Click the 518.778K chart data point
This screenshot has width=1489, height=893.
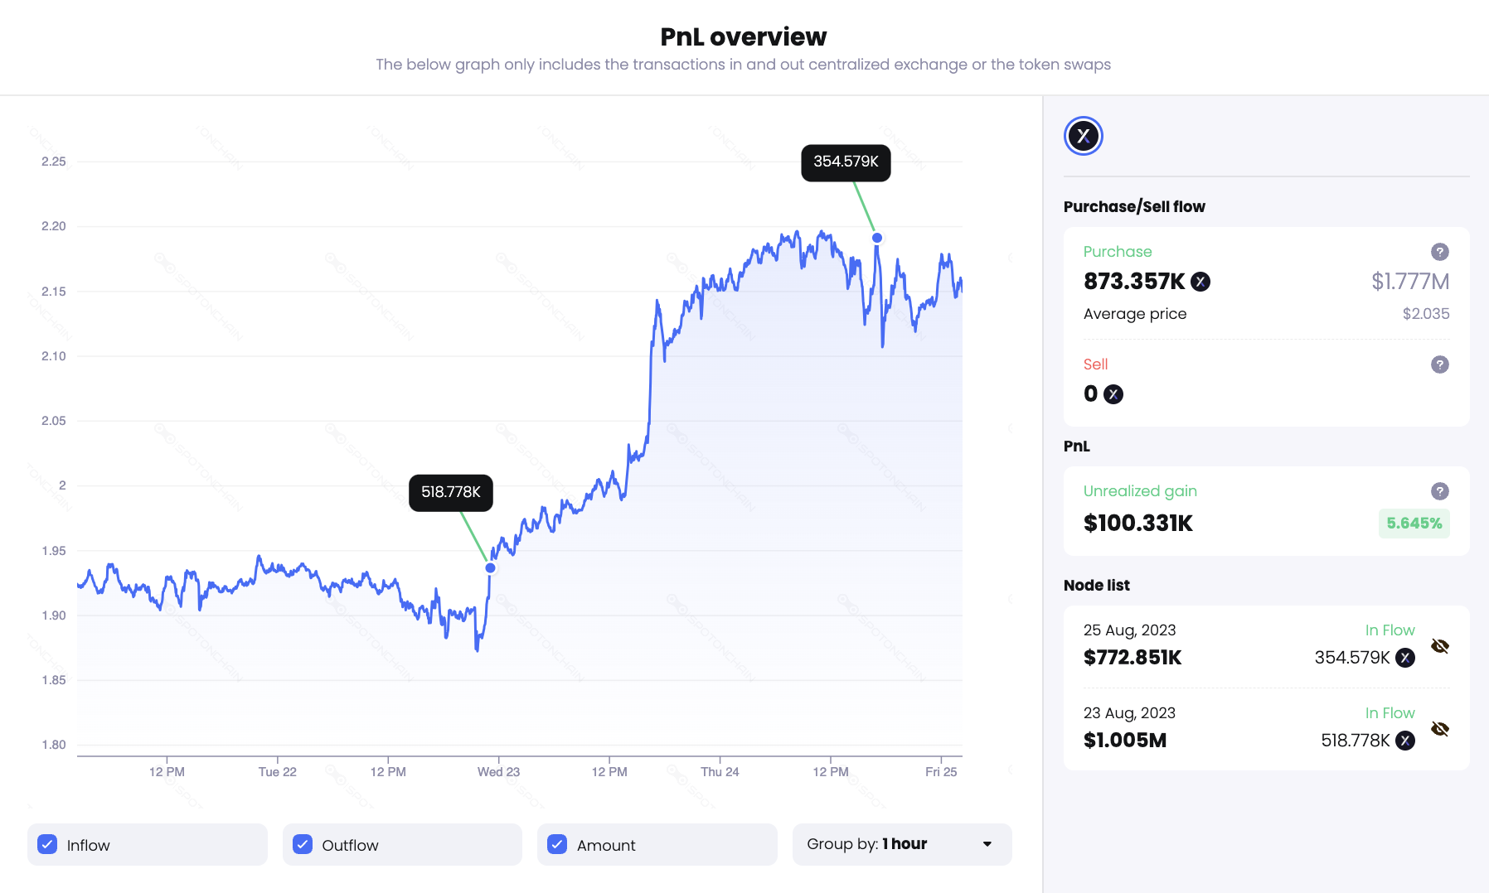(x=489, y=567)
